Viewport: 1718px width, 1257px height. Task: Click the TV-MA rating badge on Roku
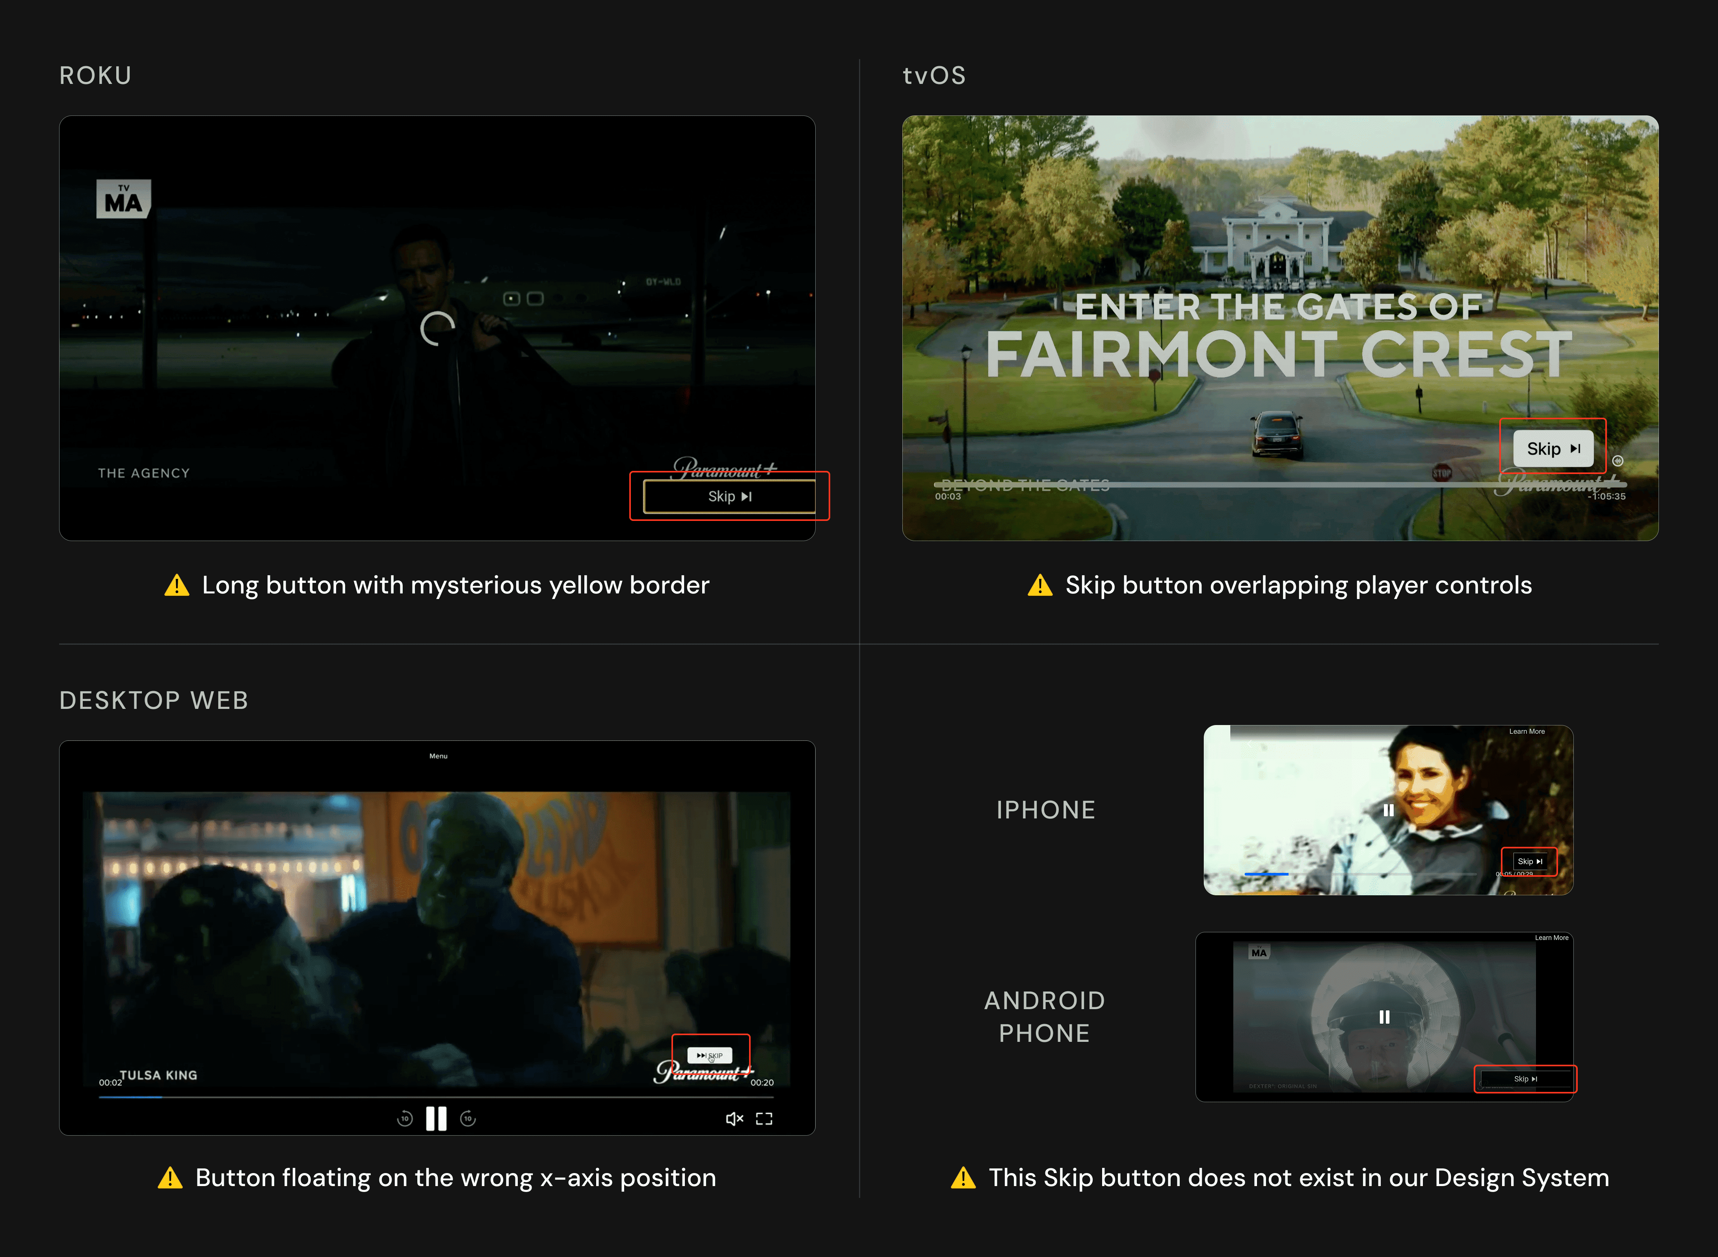(x=123, y=199)
